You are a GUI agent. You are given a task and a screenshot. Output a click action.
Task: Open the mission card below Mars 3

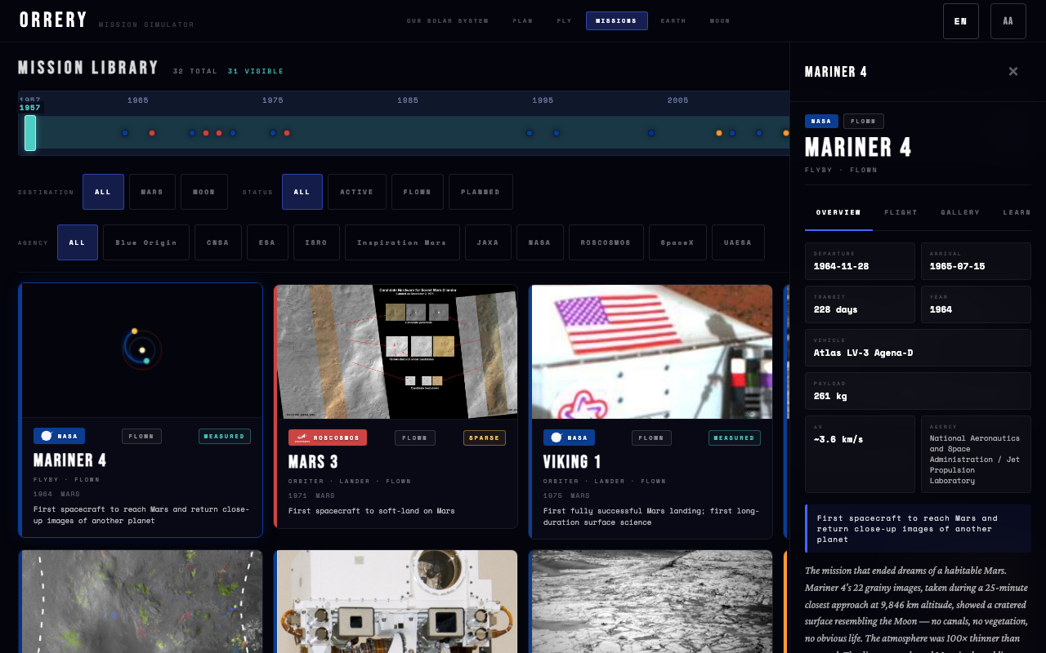coord(396,602)
